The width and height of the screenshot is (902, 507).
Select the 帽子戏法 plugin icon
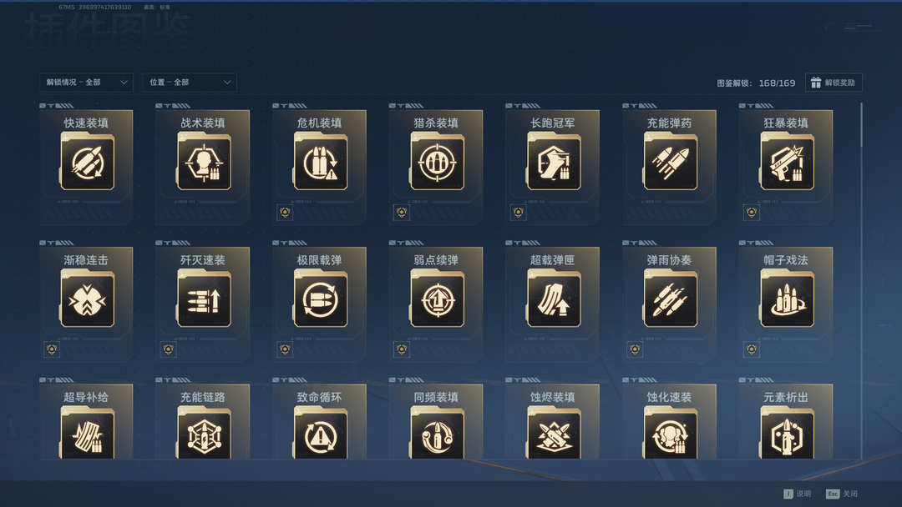pyautogui.click(x=787, y=299)
